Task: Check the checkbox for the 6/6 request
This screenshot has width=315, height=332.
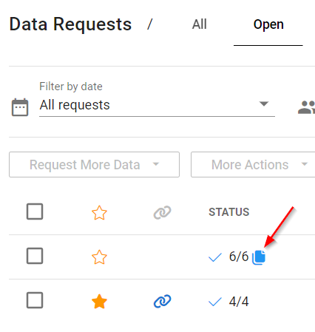Action: pyautogui.click(x=35, y=256)
